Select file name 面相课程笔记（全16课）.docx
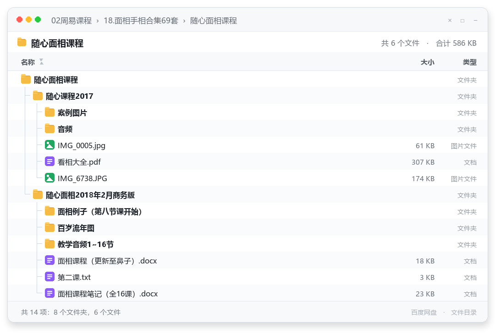The height and width of the screenshot is (333, 495). point(108,294)
